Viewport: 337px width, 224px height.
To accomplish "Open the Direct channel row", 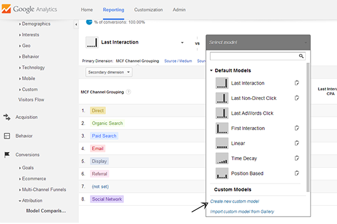I will (98, 110).
